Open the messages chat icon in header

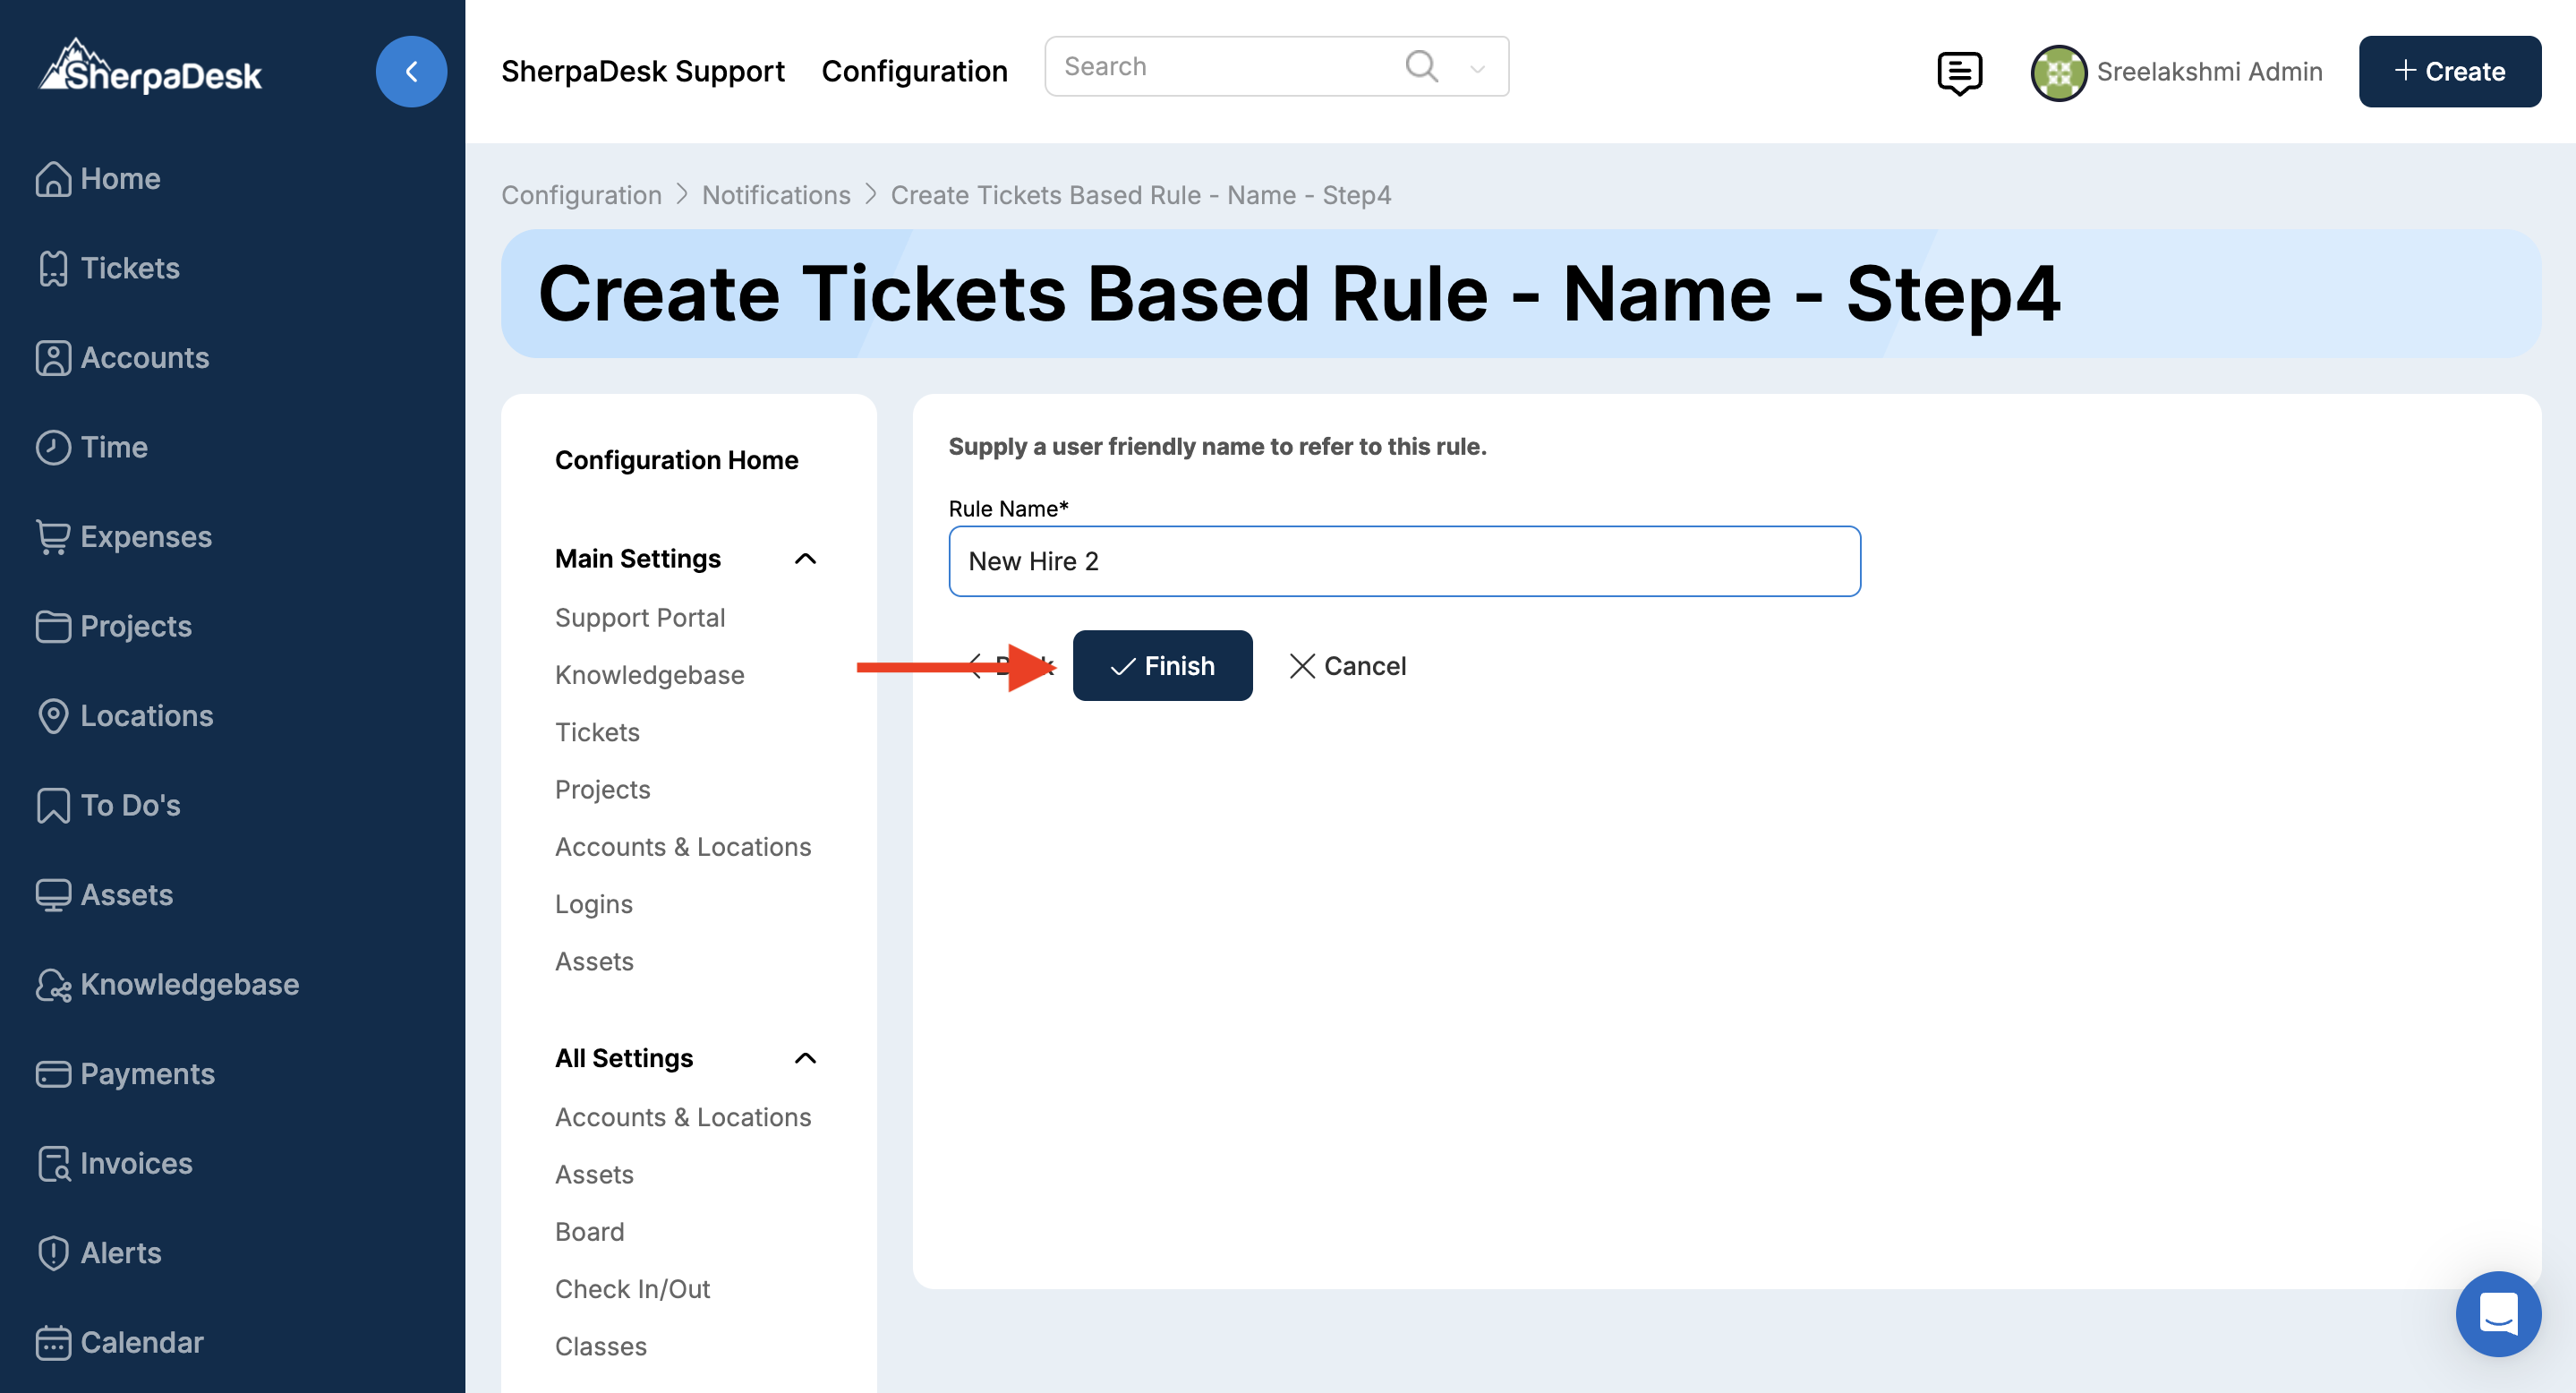coord(1958,72)
